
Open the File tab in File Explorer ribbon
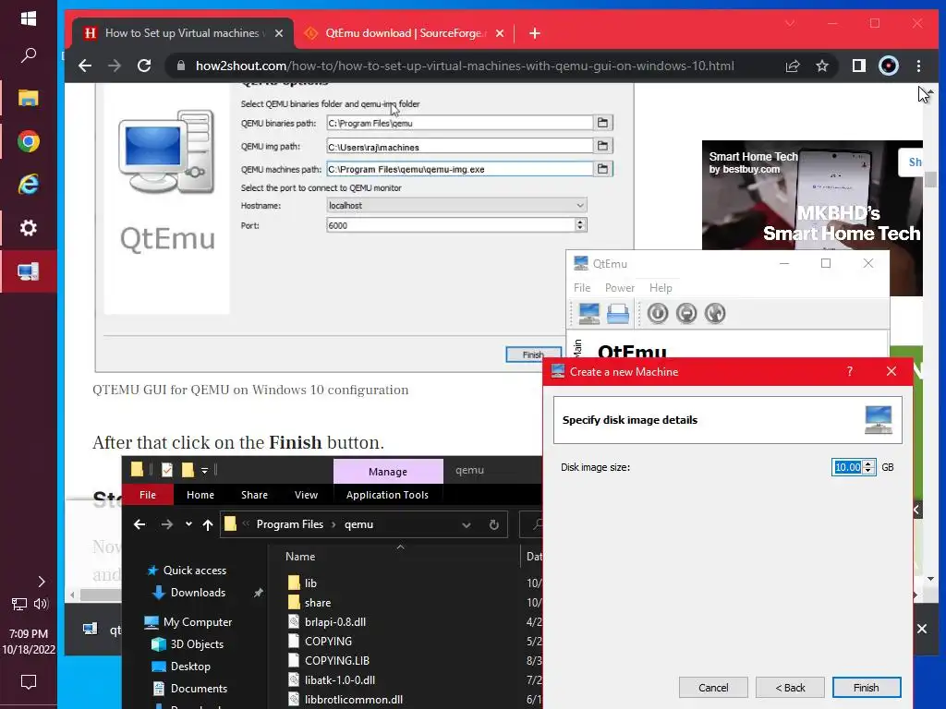[148, 495]
